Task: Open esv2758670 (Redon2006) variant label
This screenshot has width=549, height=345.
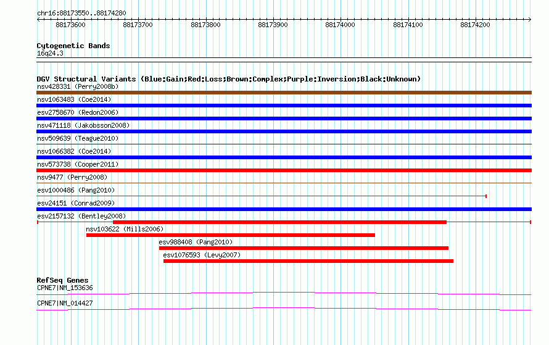Action: tap(78, 112)
